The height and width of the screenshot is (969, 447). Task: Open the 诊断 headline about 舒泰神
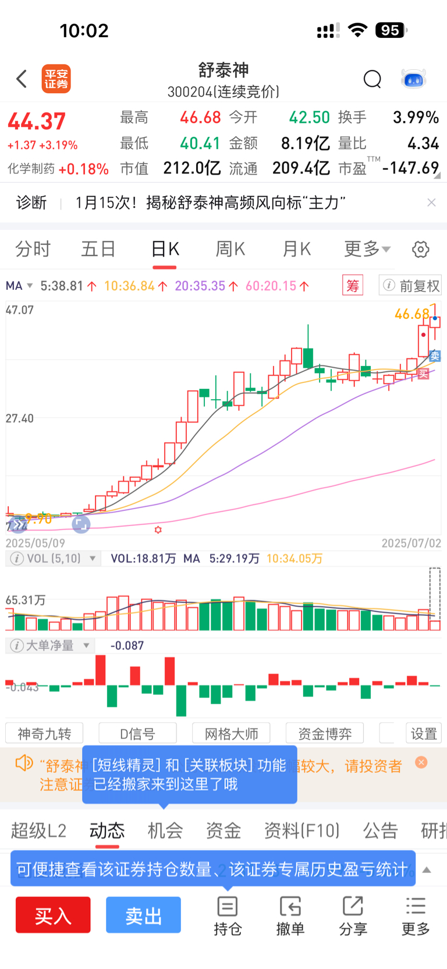point(211,203)
